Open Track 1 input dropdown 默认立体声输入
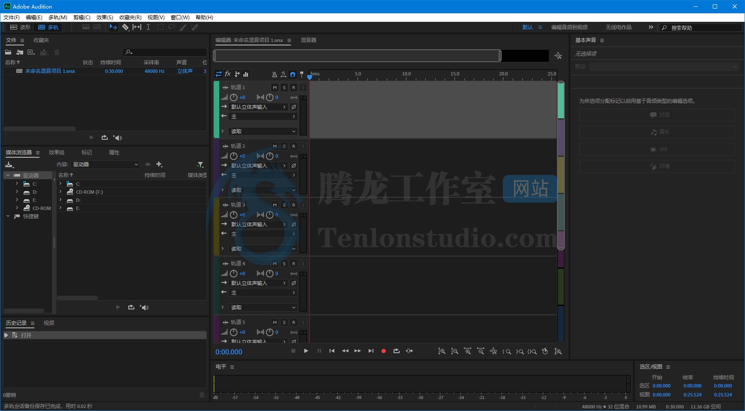This screenshot has width=745, height=411. [x=258, y=107]
